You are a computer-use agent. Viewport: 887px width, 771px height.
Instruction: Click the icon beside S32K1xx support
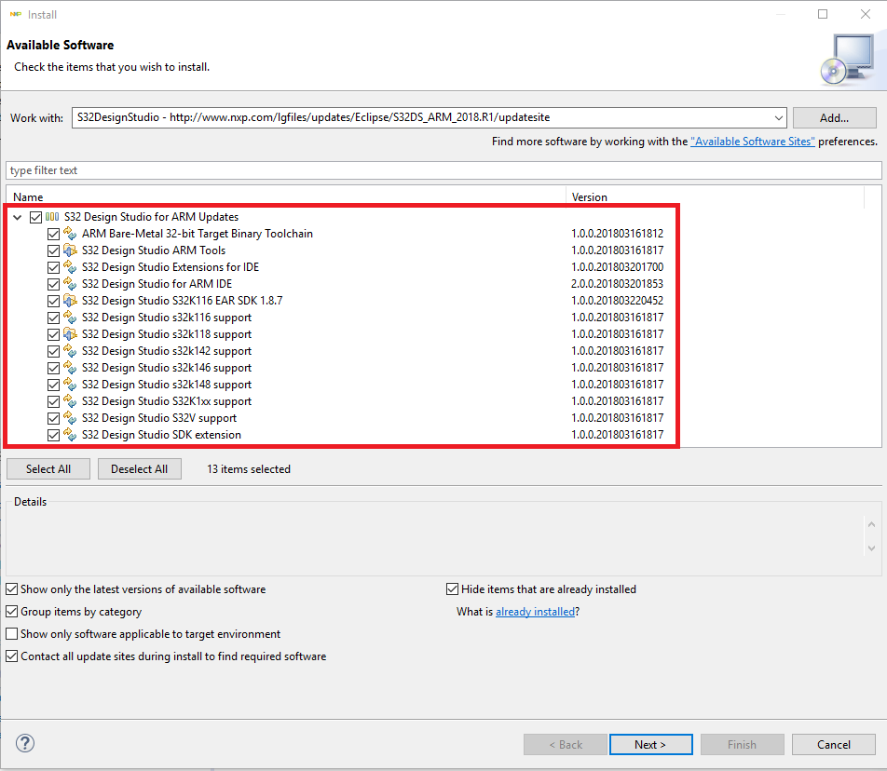click(70, 401)
